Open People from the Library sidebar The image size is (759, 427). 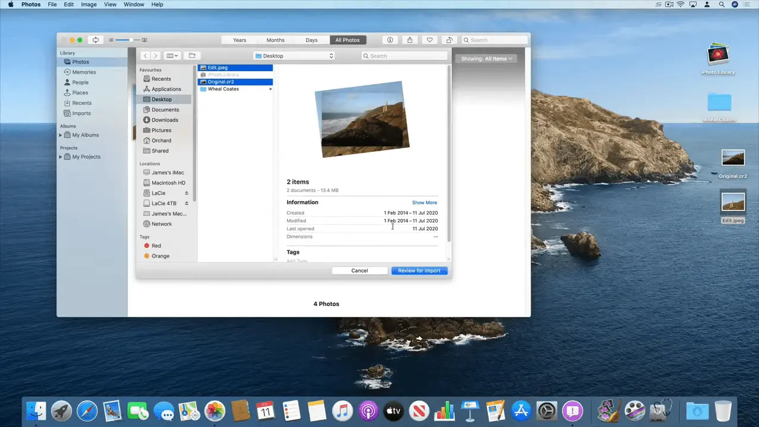click(x=80, y=82)
